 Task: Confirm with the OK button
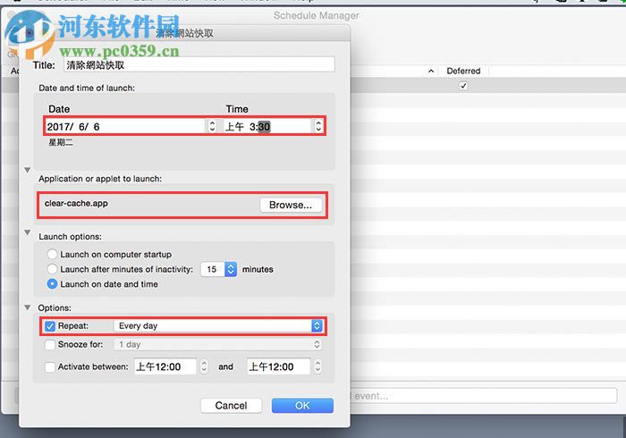click(x=302, y=406)
